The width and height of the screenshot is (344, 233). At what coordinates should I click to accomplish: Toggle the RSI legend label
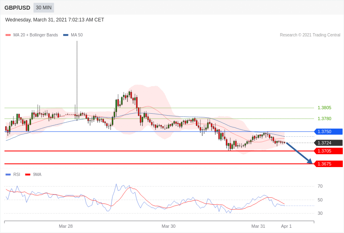point(17,174)
